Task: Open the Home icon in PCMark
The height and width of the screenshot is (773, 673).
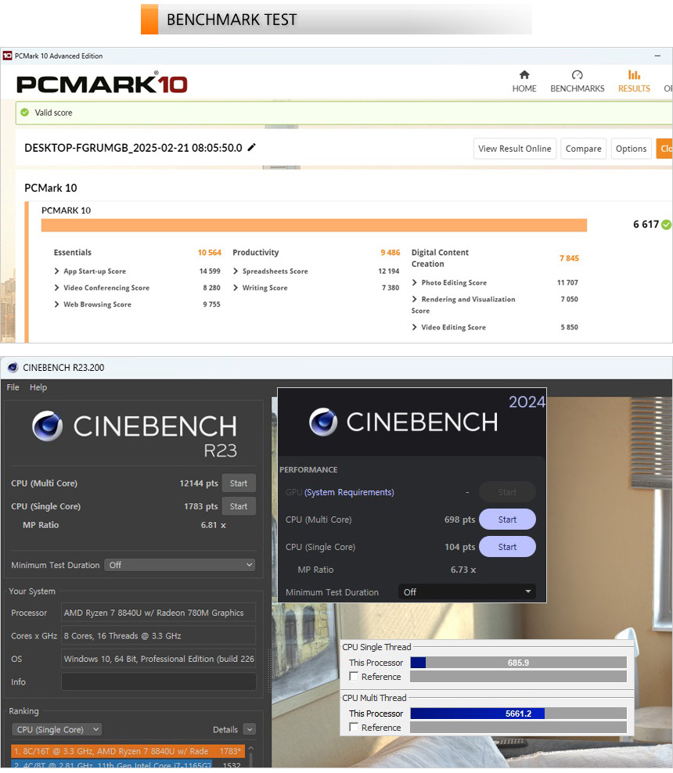Action: pyautogui.click(x=524, y=75)
